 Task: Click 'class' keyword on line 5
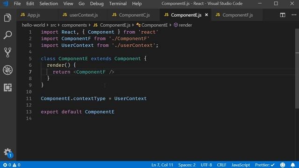click(48, 58)
